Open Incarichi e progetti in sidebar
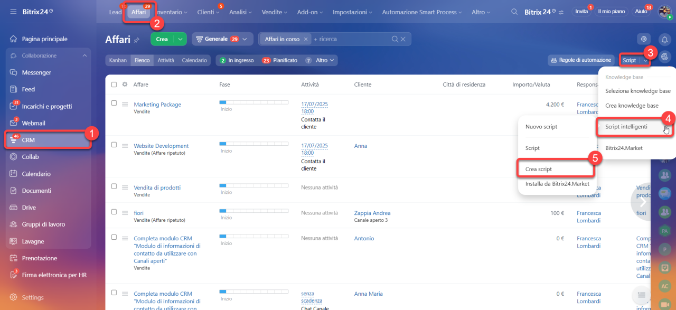The image size is (676, 310). coord(48,106)
